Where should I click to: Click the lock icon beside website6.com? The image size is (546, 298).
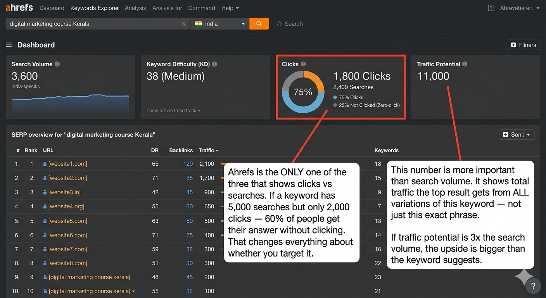point(45,236)
